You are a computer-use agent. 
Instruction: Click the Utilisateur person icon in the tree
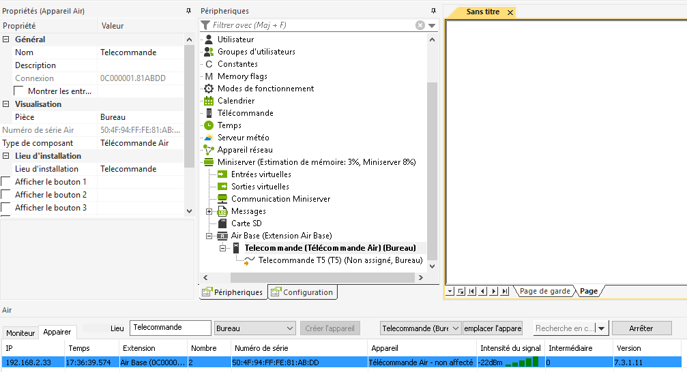(x=209, y=40)
